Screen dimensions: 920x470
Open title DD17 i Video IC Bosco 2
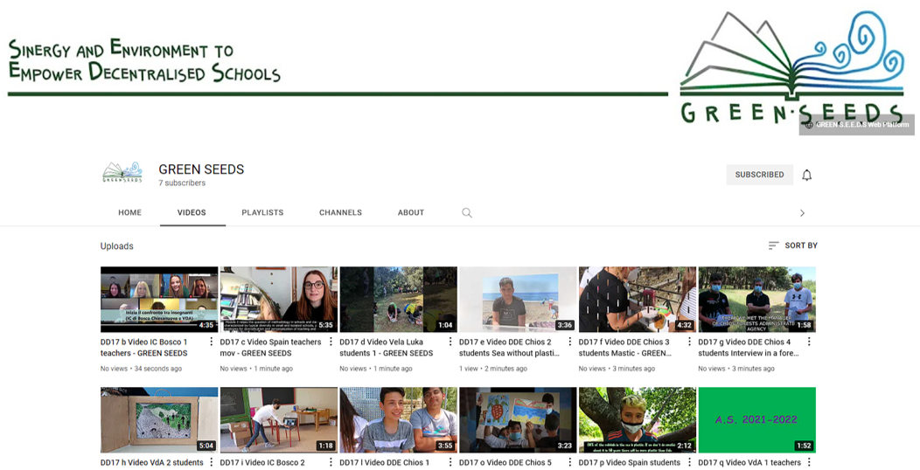point(262,462)
